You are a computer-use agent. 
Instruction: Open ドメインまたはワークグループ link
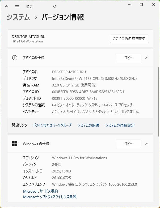[52, 125]
